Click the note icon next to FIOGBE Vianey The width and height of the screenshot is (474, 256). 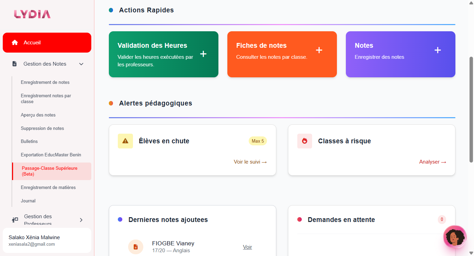pos(136,247)
